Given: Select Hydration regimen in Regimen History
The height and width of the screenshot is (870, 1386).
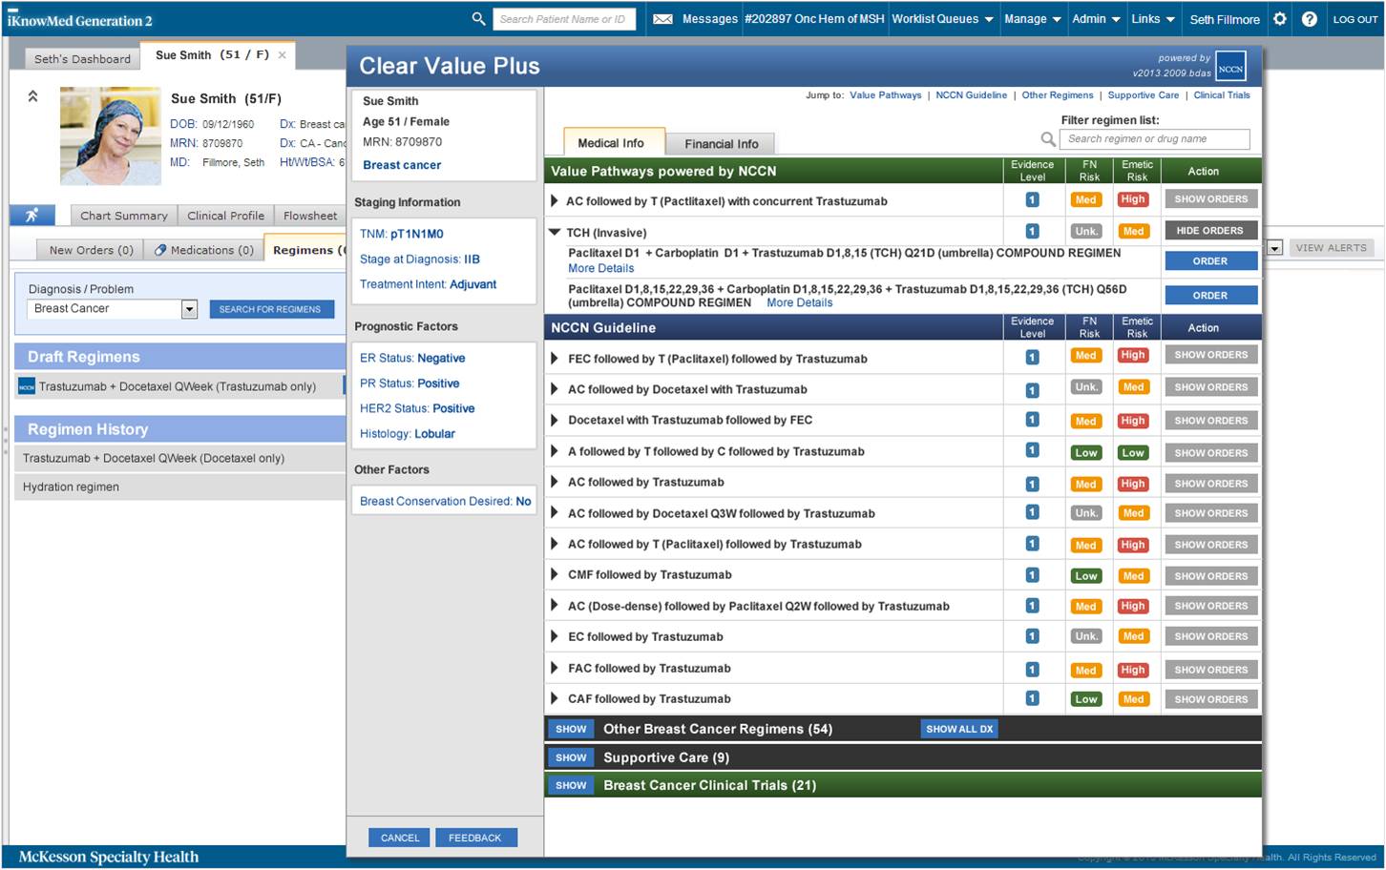Looking at the screenshot, I should (x=180, y=487).
